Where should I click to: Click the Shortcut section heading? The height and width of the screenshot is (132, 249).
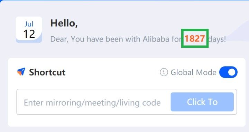[x=47, y=72]
